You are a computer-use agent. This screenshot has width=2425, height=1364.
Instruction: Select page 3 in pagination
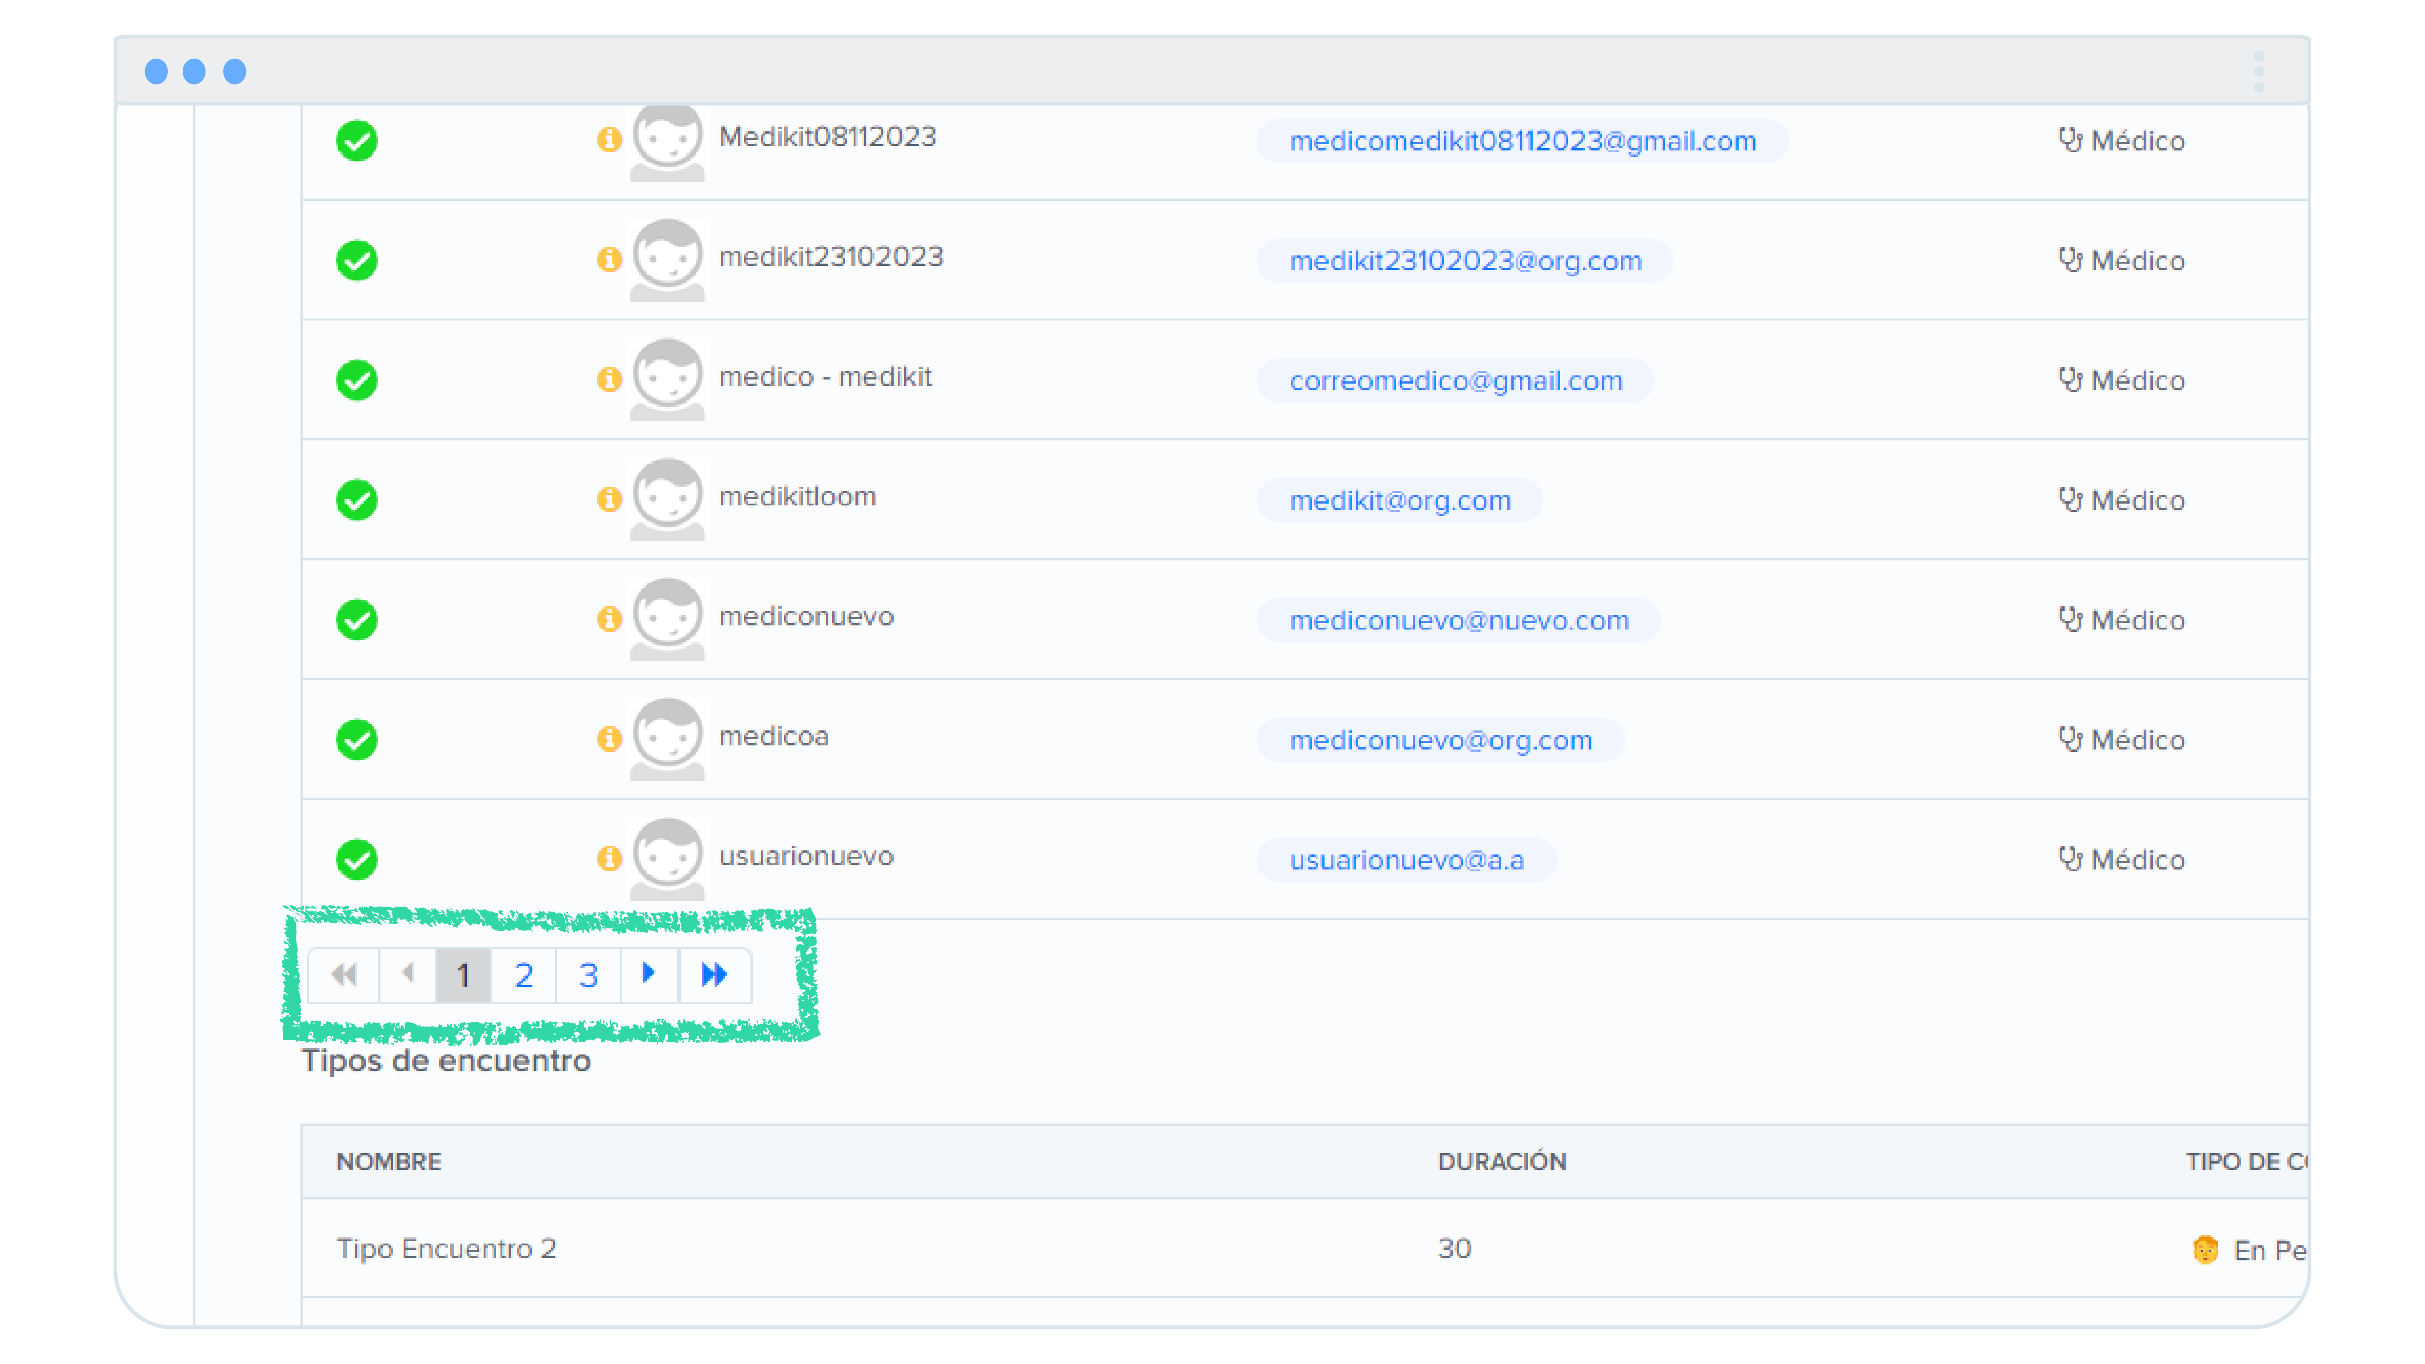(x=588, y=975)
